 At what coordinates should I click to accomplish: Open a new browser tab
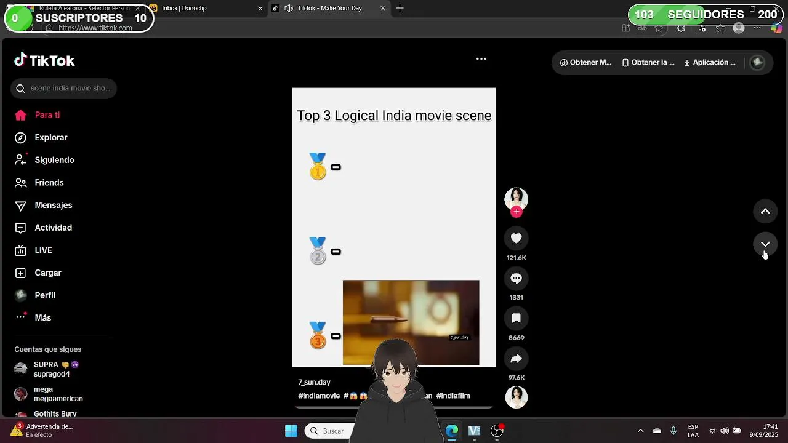pos(400,8)
